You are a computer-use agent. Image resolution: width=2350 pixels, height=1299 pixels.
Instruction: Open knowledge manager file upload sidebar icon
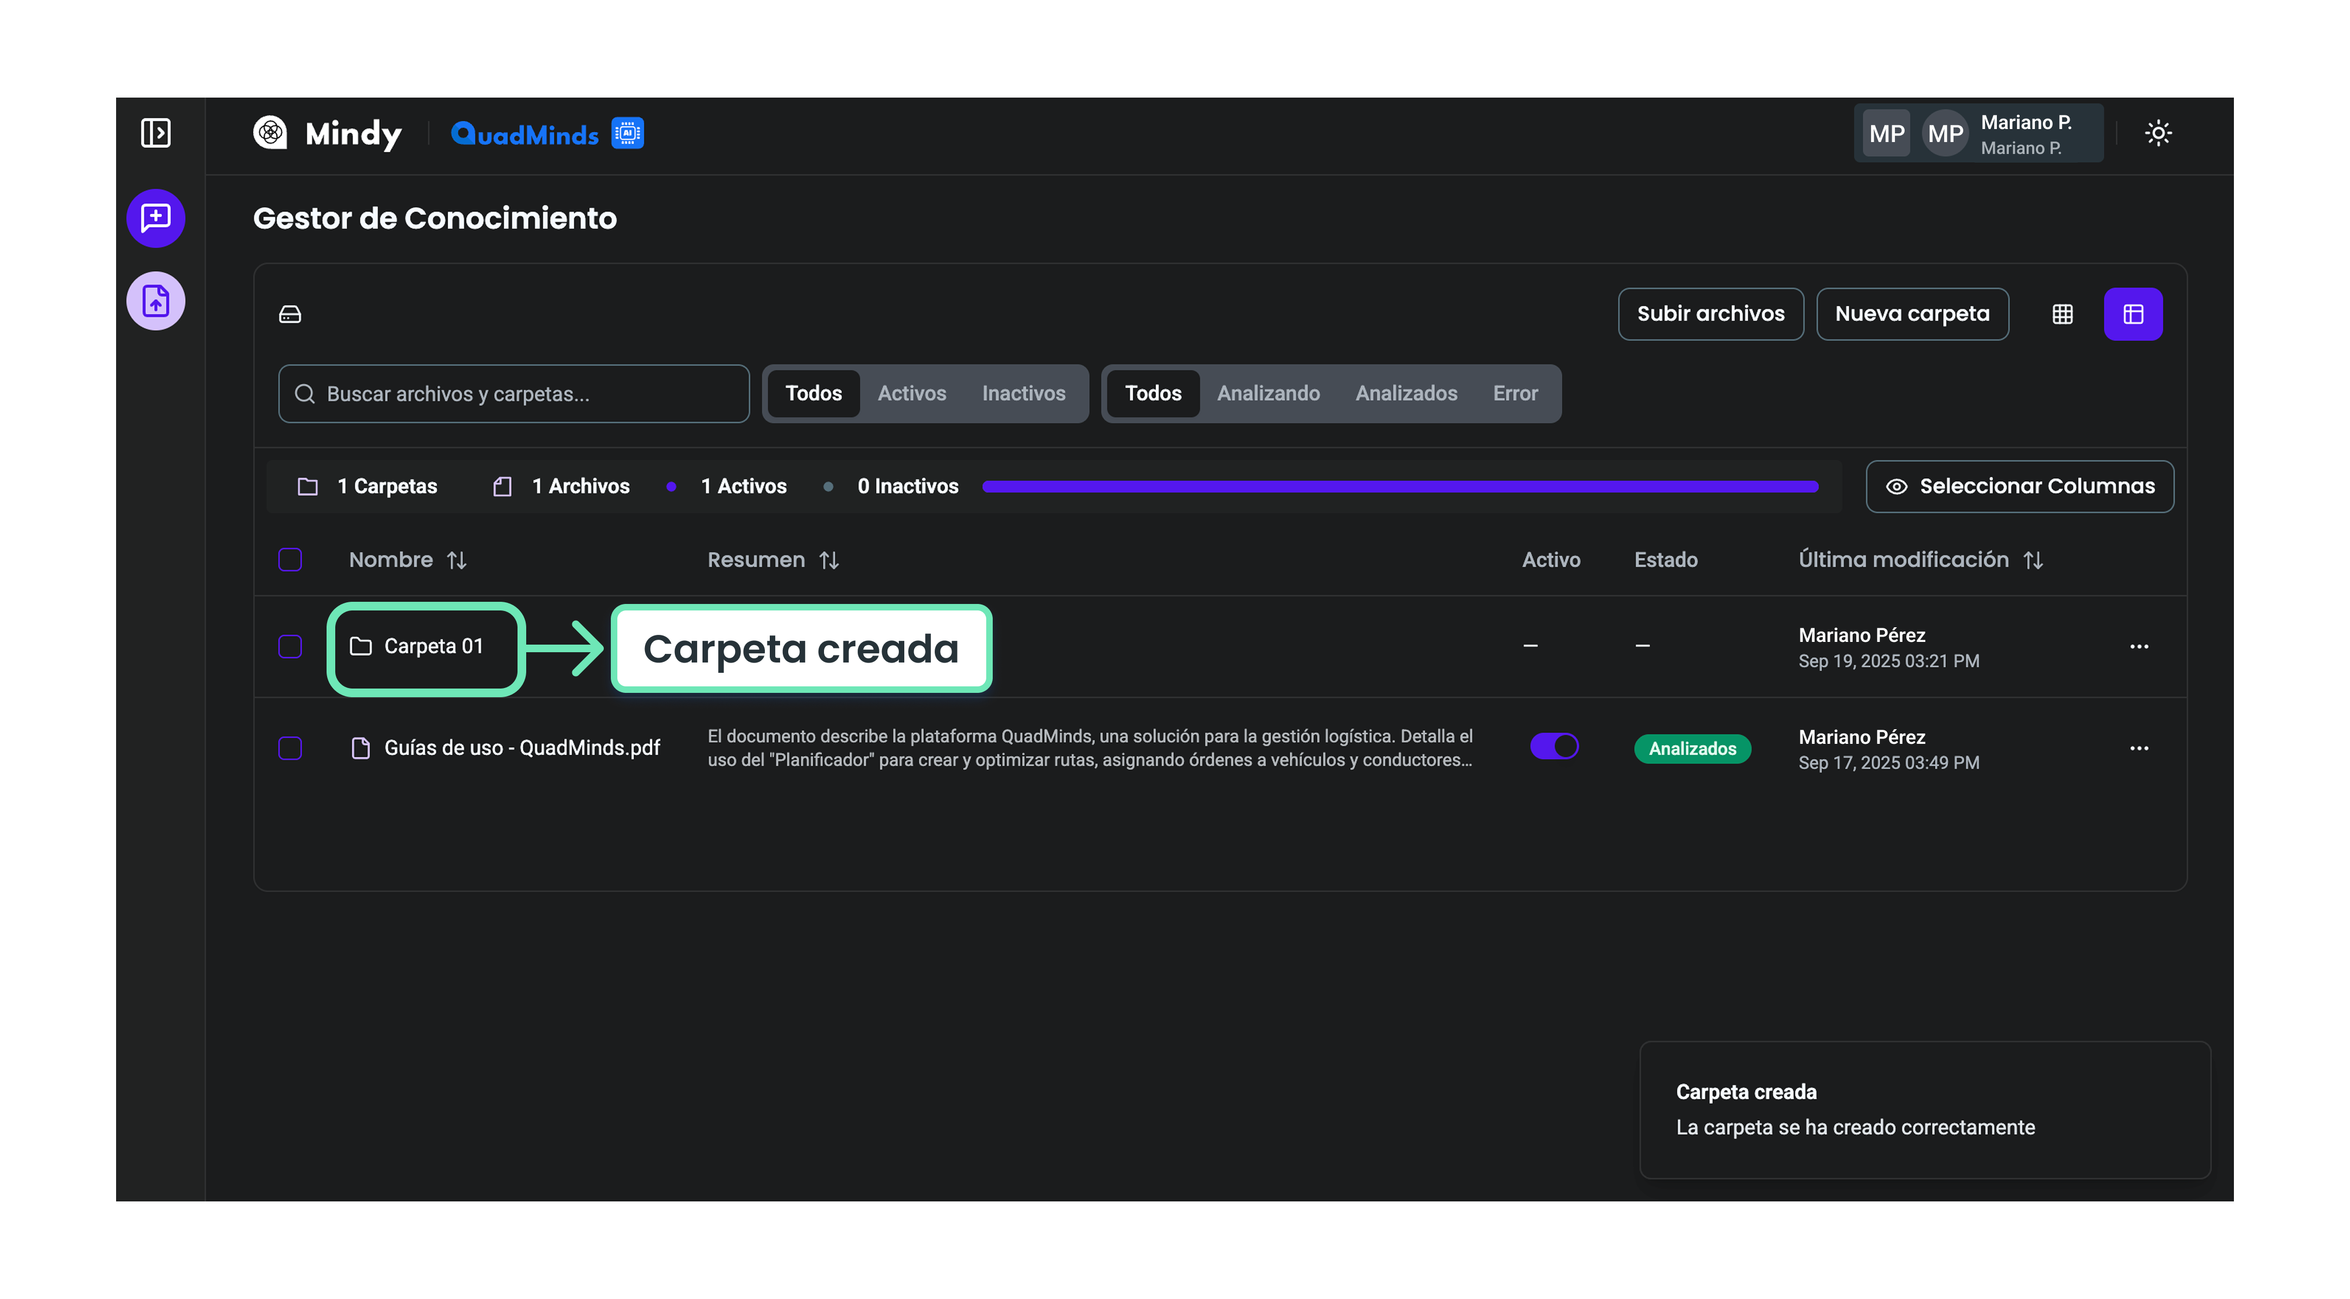click(x=156, y=301)
